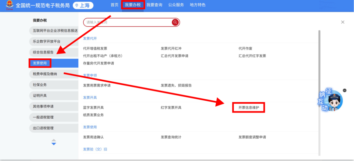Open the 公众服务 tab
Screen dimensions: 354x161
point(176,5)
